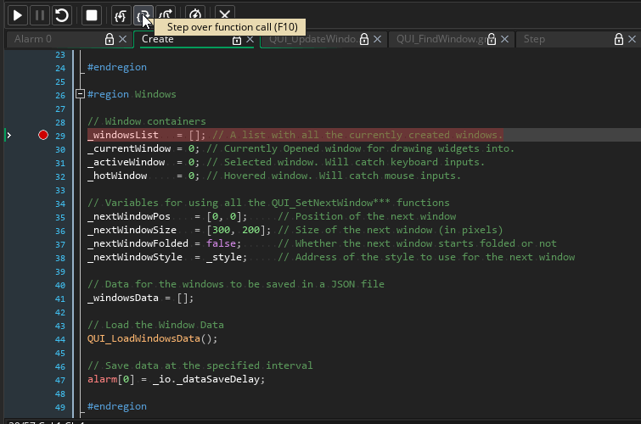Close the Alarm 0 tab
This screenshot has height=424, width=641.
[123, 40]
